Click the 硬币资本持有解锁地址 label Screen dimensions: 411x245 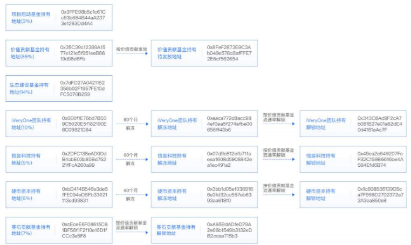pyautogui.click(x=320, y=195)
